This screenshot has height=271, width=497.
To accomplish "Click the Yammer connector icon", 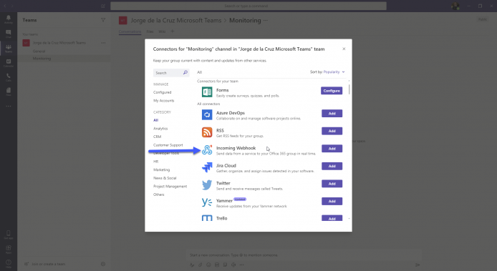I will (207, 202).
